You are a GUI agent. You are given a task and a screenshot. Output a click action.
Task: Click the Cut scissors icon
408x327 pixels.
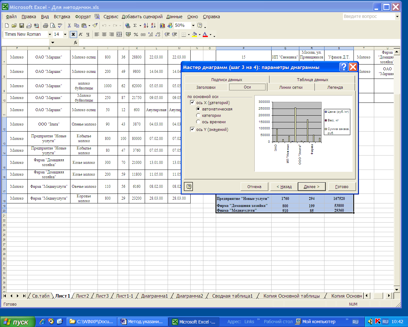(x=69, y=26)
